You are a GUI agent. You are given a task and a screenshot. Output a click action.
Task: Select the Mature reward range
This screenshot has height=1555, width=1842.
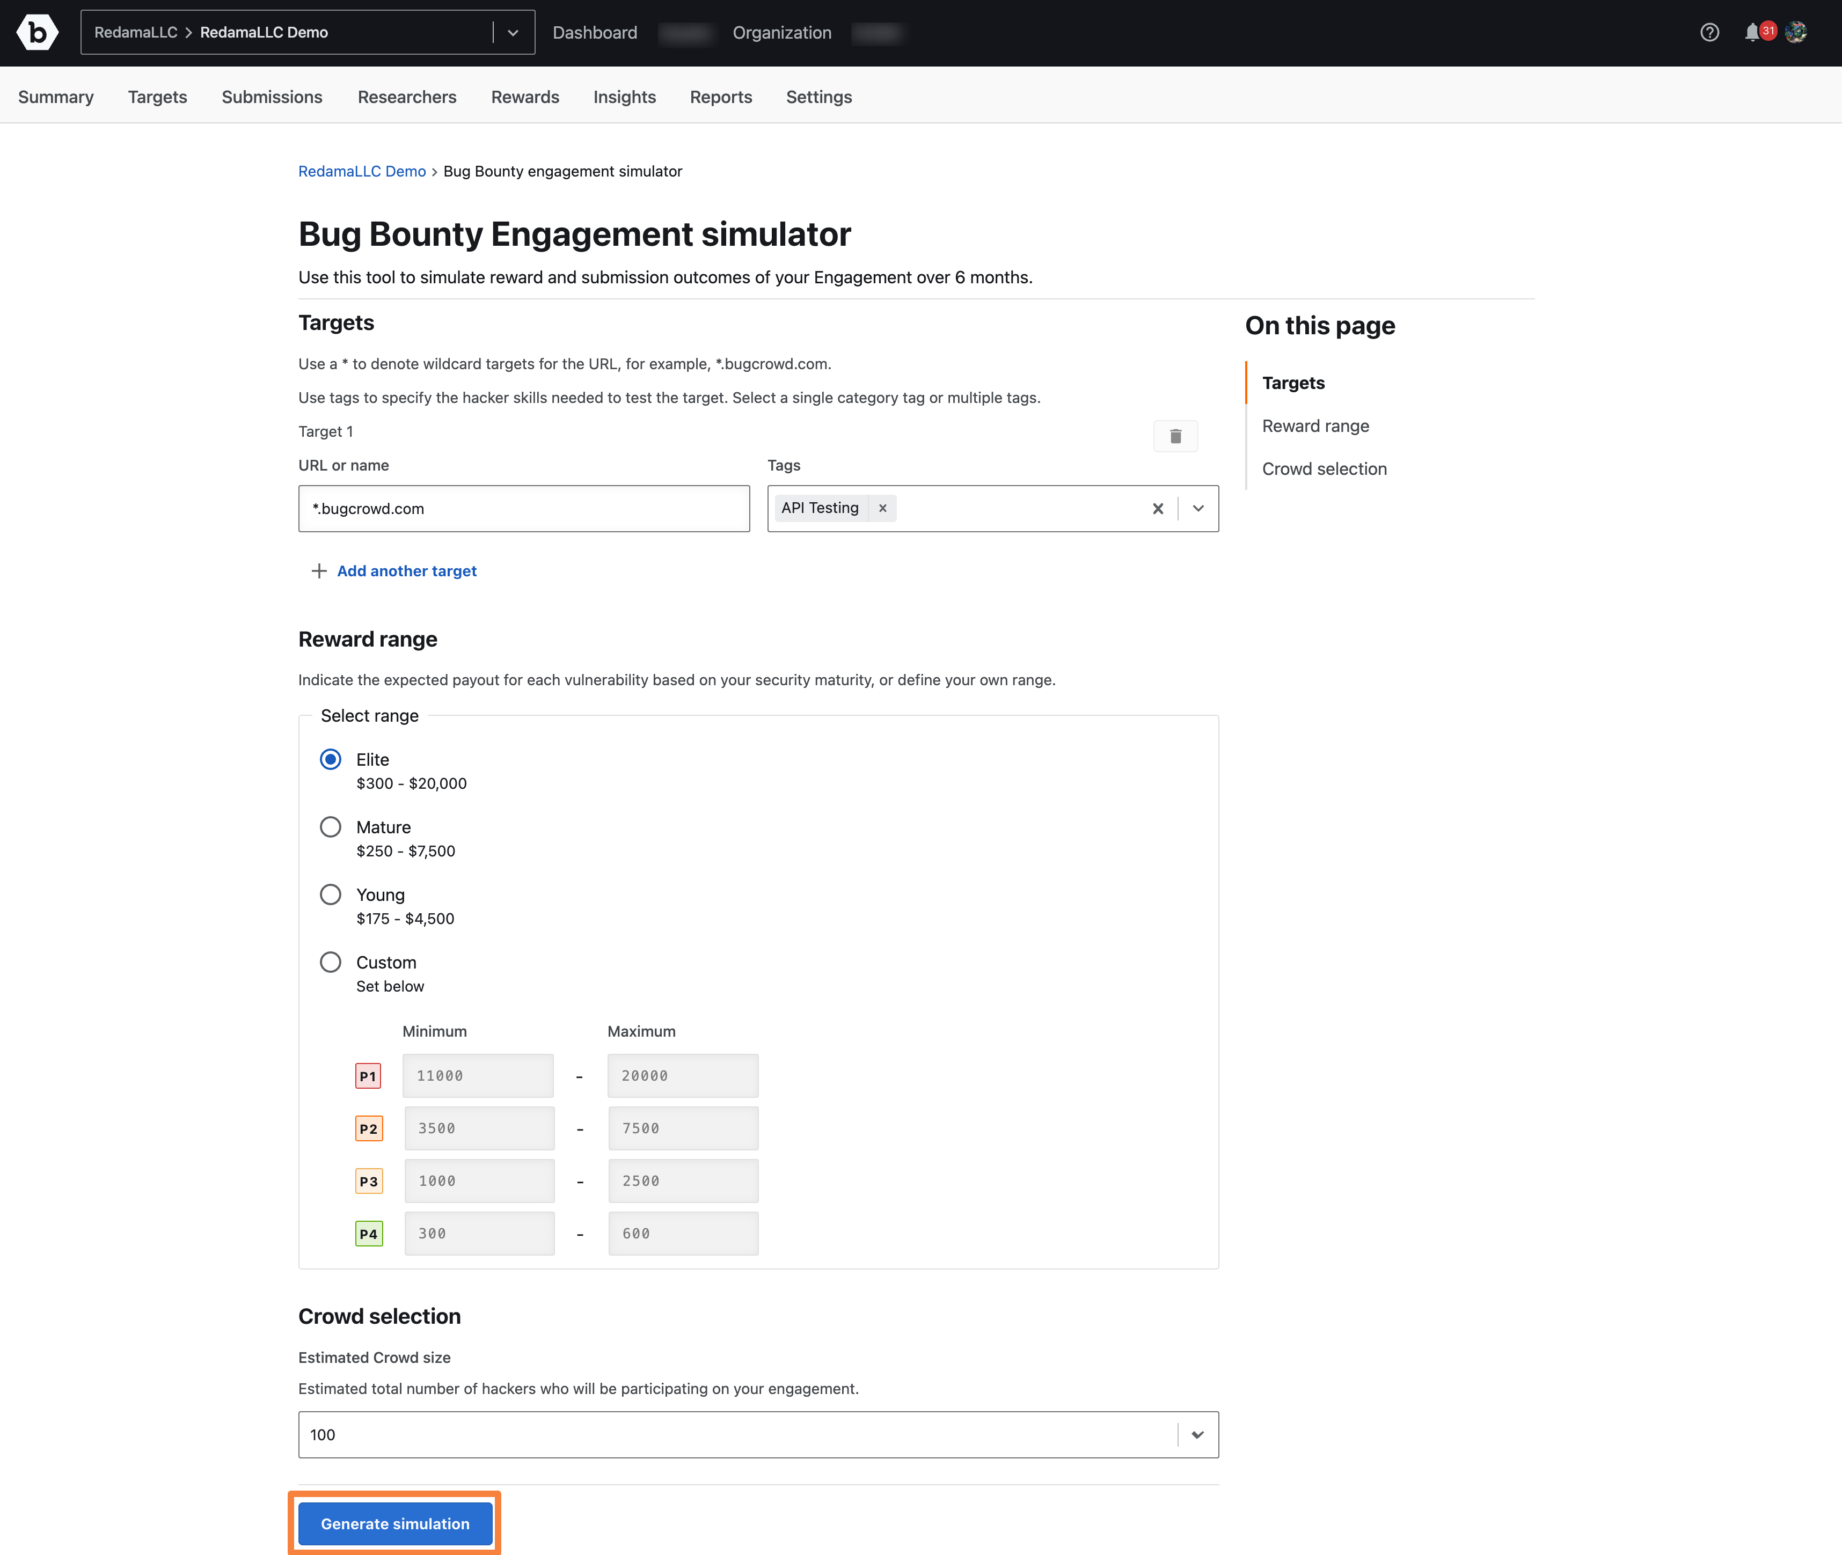coord(331,827)
